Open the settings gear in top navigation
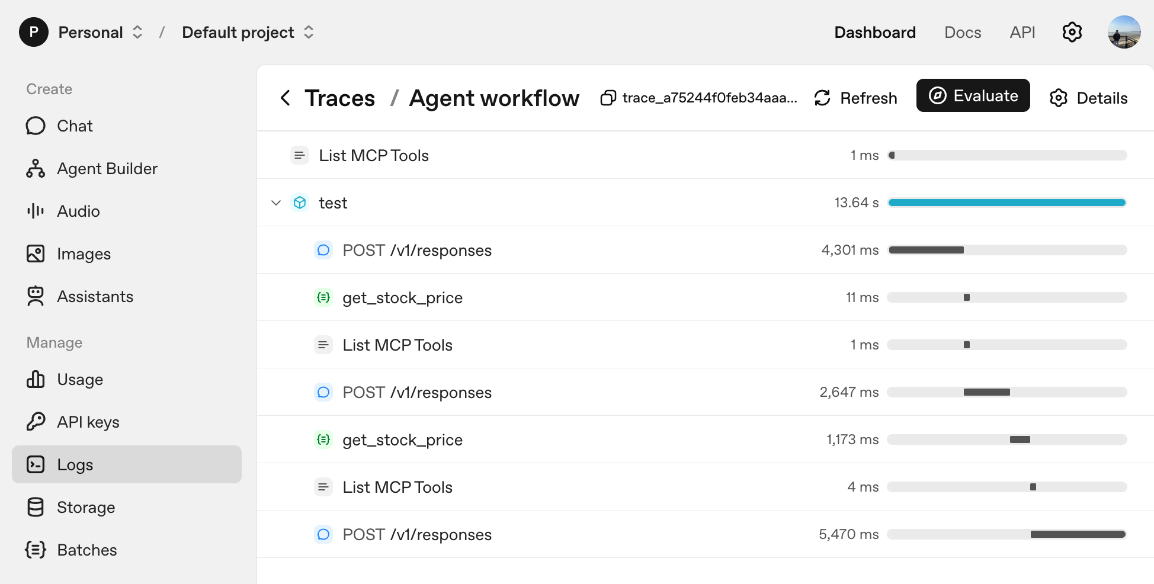The height and width of the screenshot is (584, 1154). pos(1072,32)
